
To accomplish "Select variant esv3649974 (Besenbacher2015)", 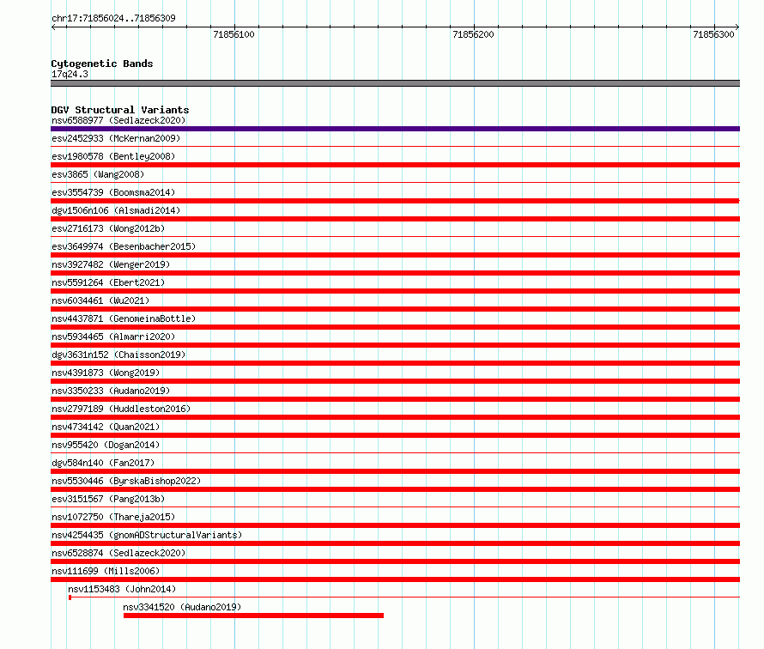I will pyautogui.click(x=124, y=246).
